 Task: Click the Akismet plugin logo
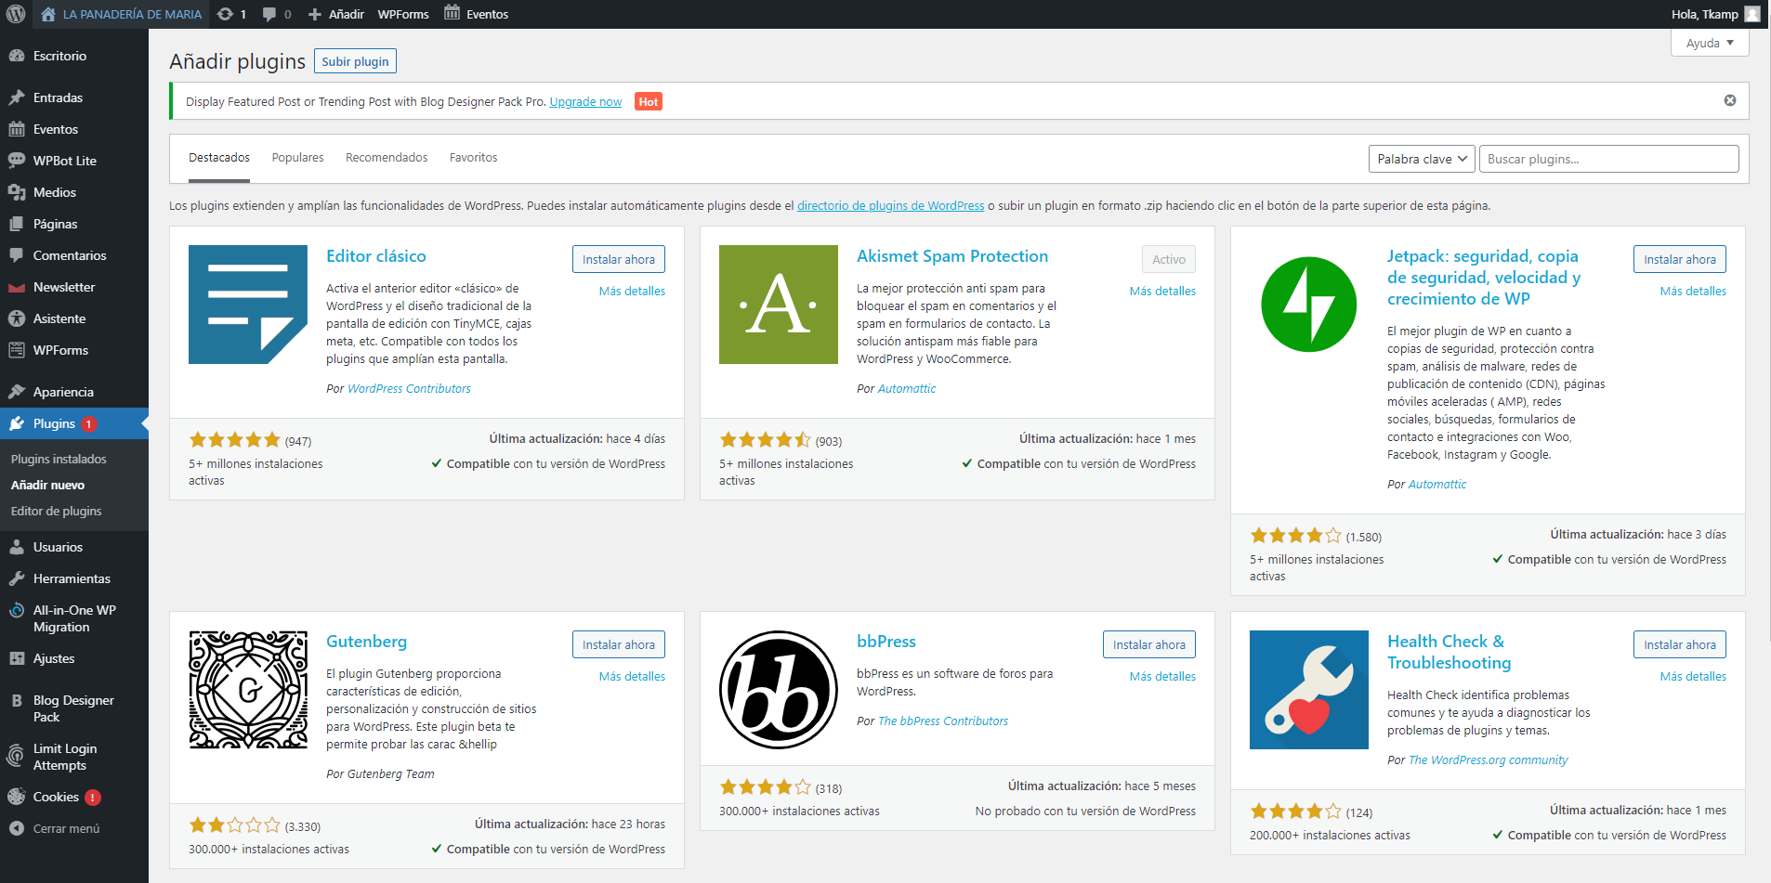(x=778, y=305)
